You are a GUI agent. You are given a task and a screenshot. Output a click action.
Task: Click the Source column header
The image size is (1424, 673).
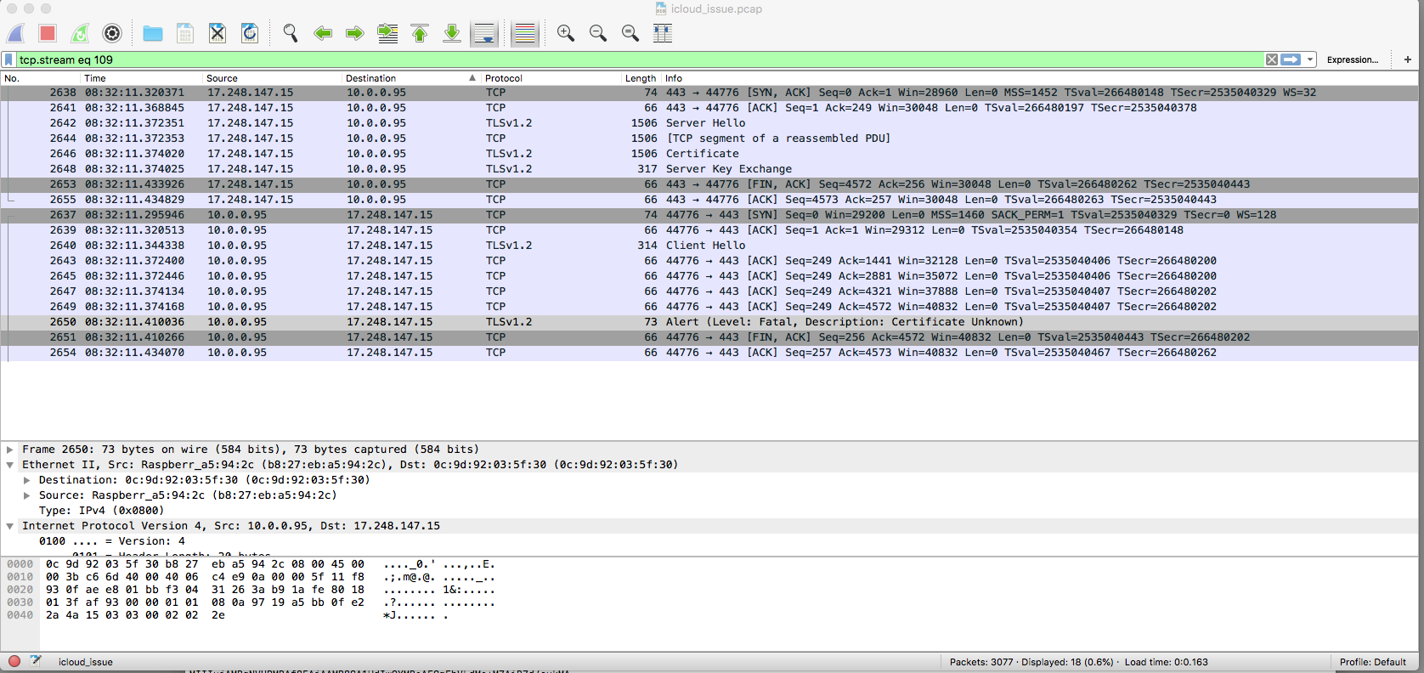click(x=222, y=78)
